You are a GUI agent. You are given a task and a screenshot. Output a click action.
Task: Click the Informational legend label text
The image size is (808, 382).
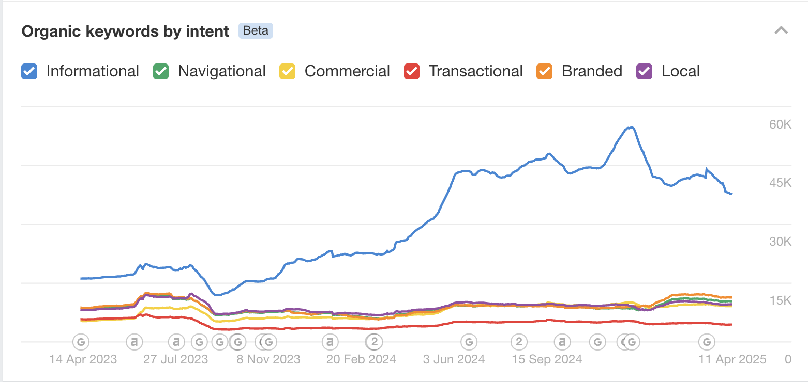pos(93,71)
